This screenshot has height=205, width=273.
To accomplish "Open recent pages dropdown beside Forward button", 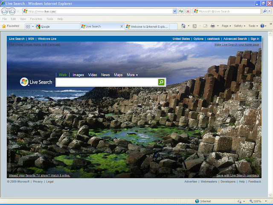I will tap(18, 12).
